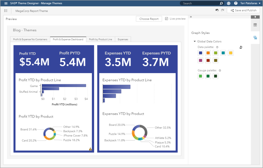This screenshot has height=168, width=263.
Task: Select the Expenses tab
Action: (123, 39)
